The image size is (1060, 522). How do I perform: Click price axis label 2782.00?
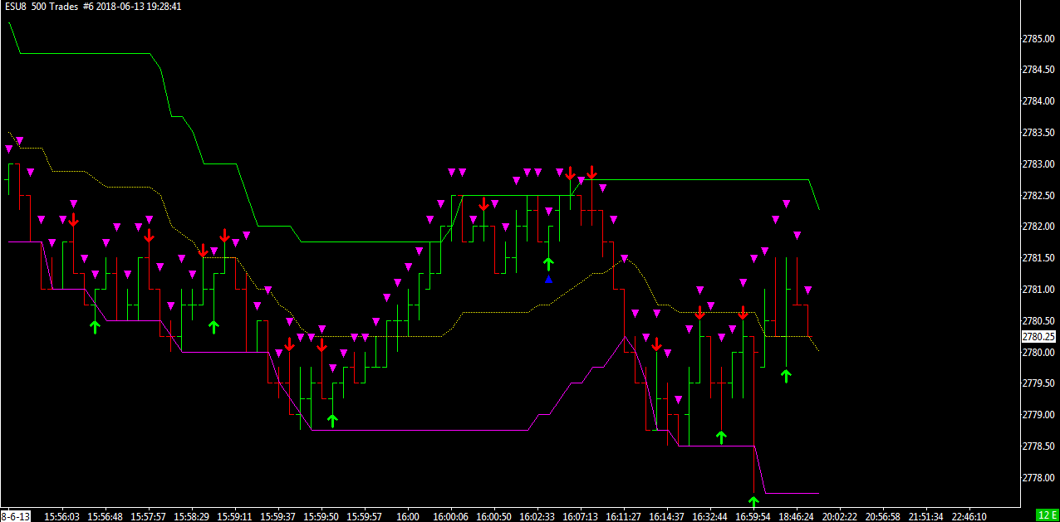(1038, 227)
